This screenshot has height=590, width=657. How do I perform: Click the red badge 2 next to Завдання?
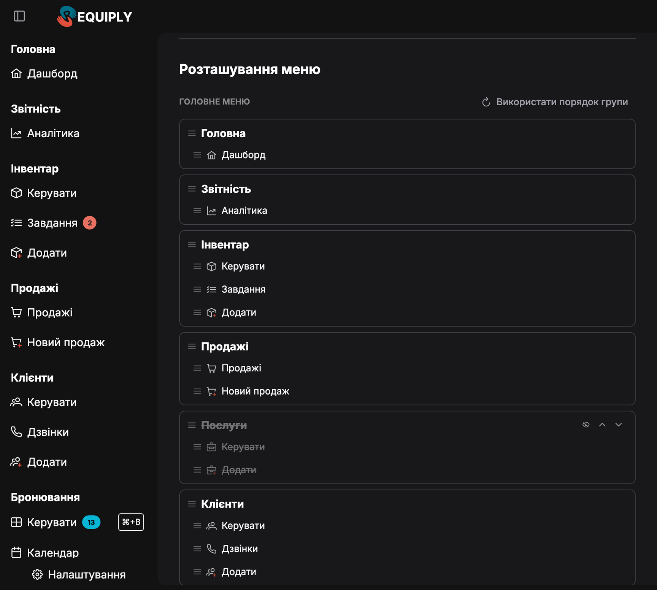(90, 223)
